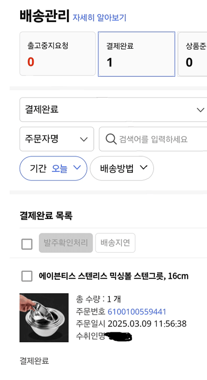Open the 결제완료 status dropdown
Screen dimensions: 207x380
point(113,110)
